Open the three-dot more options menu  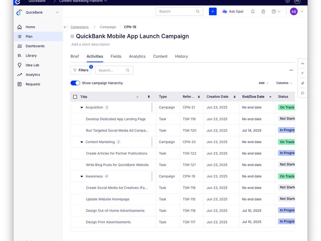[291, 70]
